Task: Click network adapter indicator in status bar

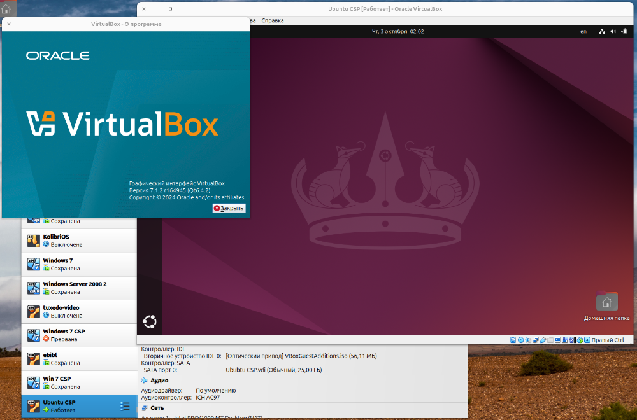Action: pyautogui.click(x=535, y=340)
